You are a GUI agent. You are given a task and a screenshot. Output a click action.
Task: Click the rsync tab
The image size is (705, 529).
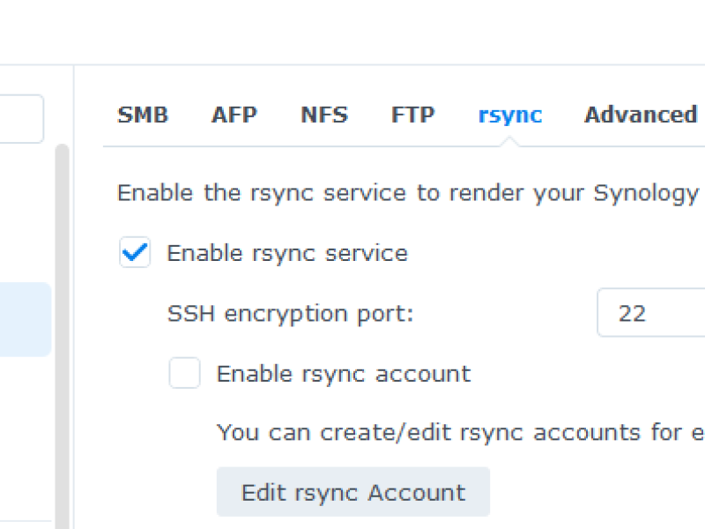click(510, 115)
